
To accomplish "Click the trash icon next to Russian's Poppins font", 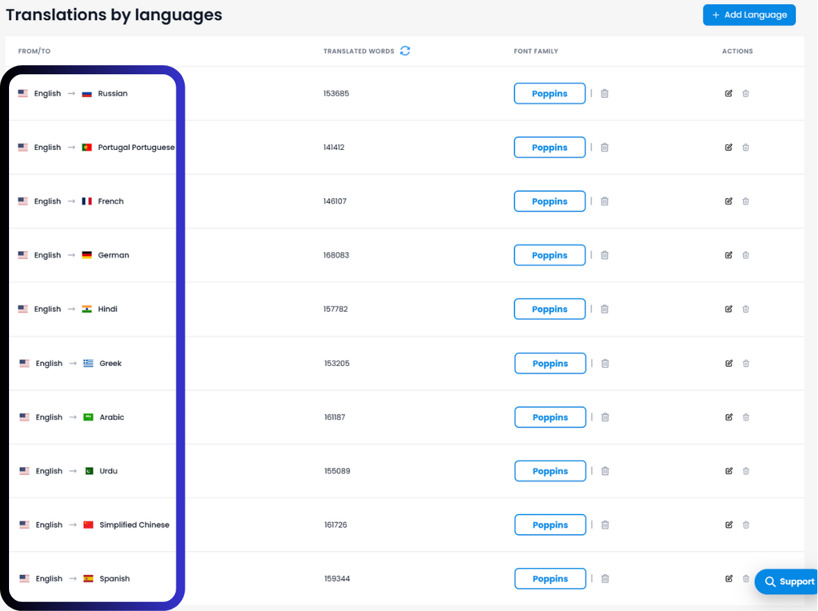I will point(604,93).
